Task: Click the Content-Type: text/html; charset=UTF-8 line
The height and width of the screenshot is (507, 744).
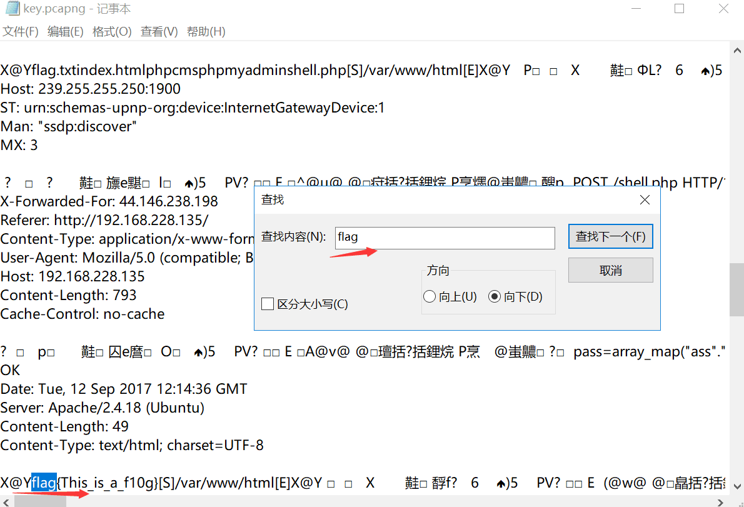Action: click(132, 445)
